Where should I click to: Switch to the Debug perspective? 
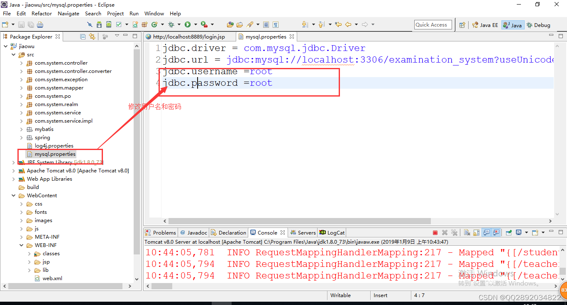tap(538, 25)
